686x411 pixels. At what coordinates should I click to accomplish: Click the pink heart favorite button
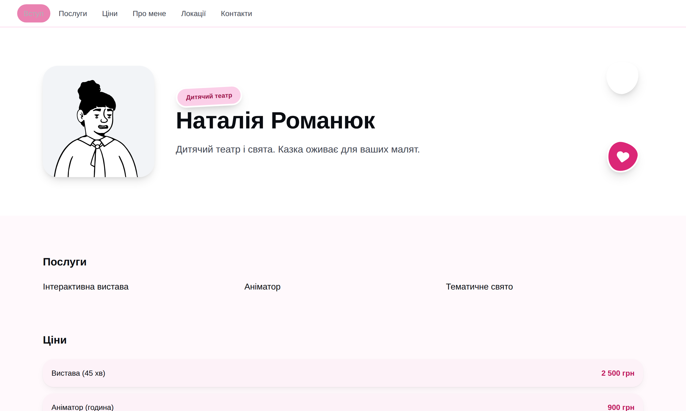[x=623, y=157]
